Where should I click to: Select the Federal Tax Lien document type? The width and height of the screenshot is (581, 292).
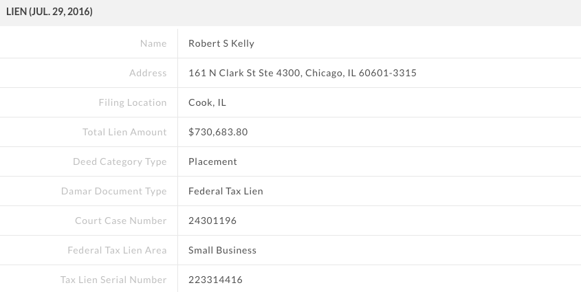(x=226, y=191)
